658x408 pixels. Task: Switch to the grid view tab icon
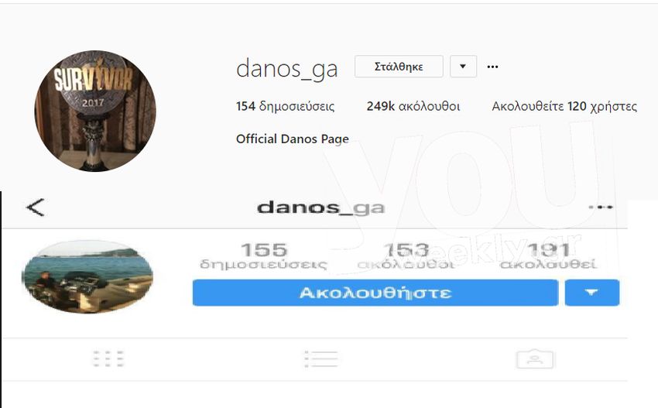(x=108, y=359)
